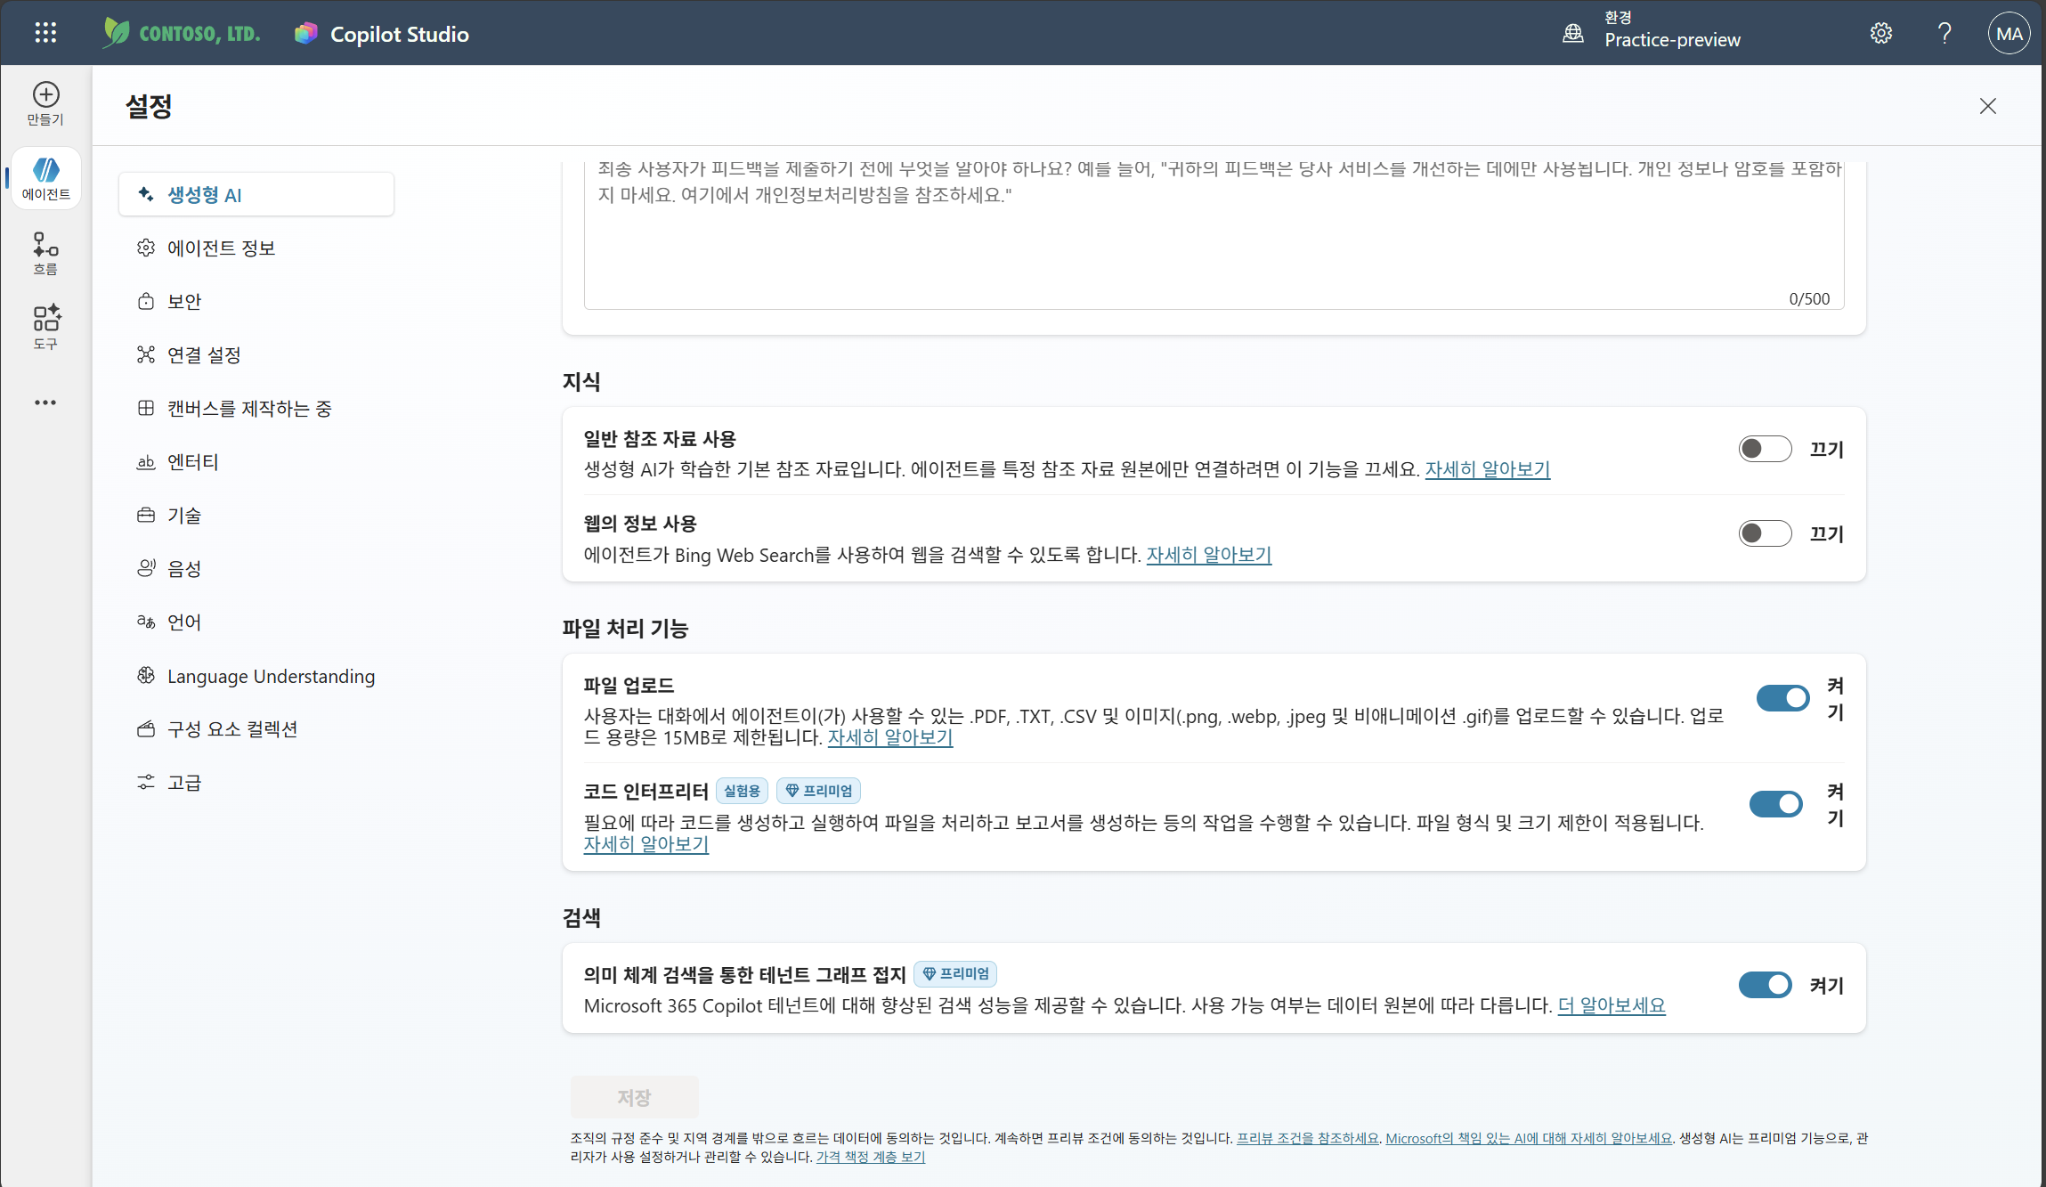Disable the 파일 업로드 toggle

[x=1782, y=698]
